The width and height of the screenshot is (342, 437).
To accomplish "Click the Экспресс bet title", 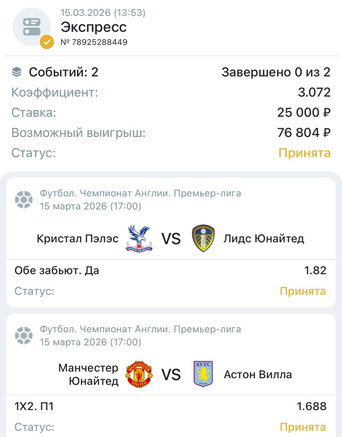I will [94, 27].
